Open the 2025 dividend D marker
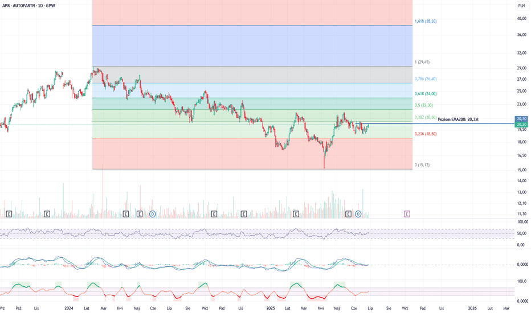The image size is (531, 313). (358, 214)
